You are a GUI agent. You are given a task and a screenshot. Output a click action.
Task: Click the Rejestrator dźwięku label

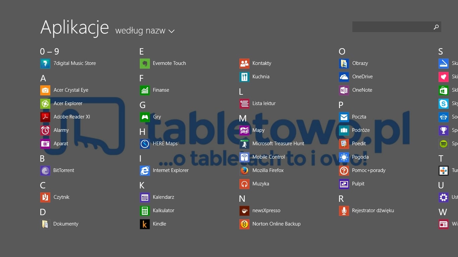point(373,210)
